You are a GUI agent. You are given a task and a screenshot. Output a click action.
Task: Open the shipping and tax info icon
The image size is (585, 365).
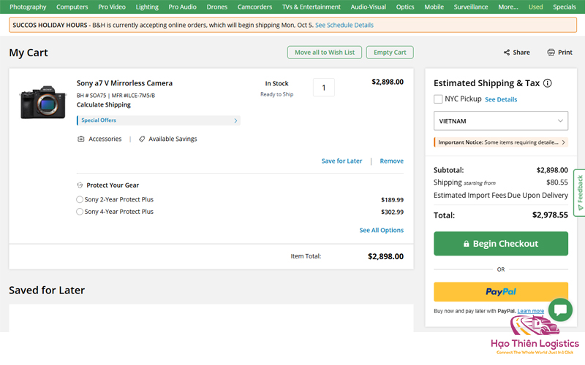pyautogui.click(x=547, y=83)
